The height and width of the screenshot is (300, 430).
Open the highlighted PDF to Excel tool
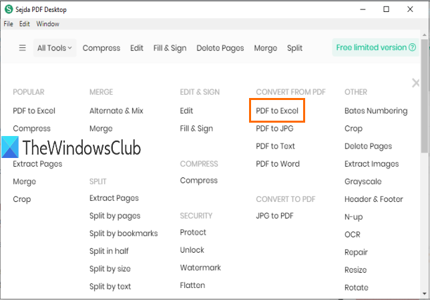pos(277,111)
